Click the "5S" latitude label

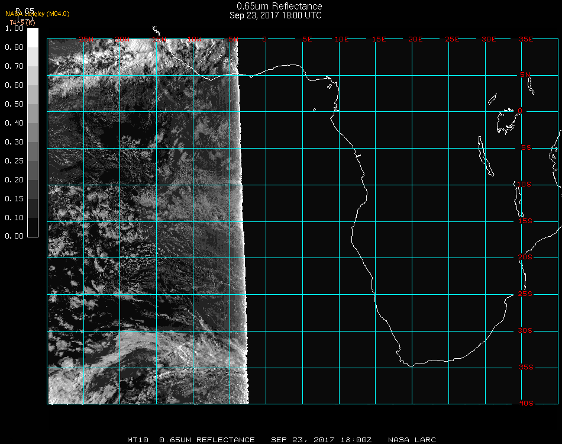pos(526,148)
